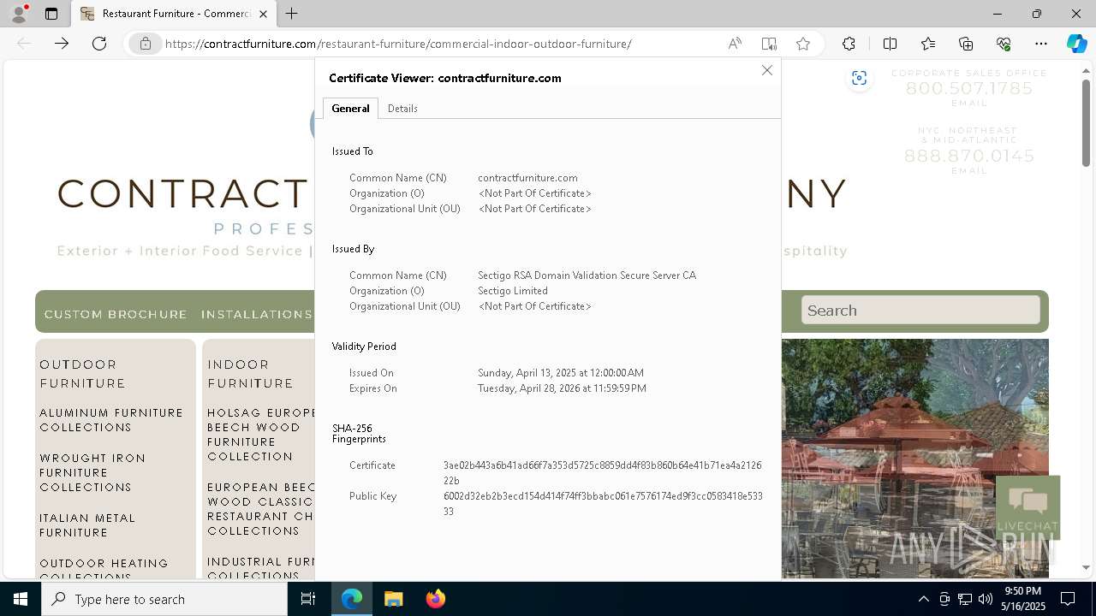
Task: Open Aluminum Furniture Collections link
Action: point(111,420)
